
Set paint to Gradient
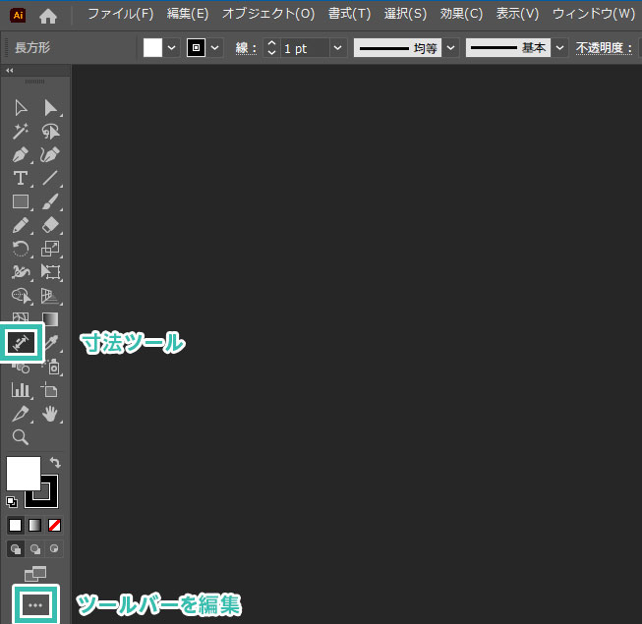coord(34,525)
